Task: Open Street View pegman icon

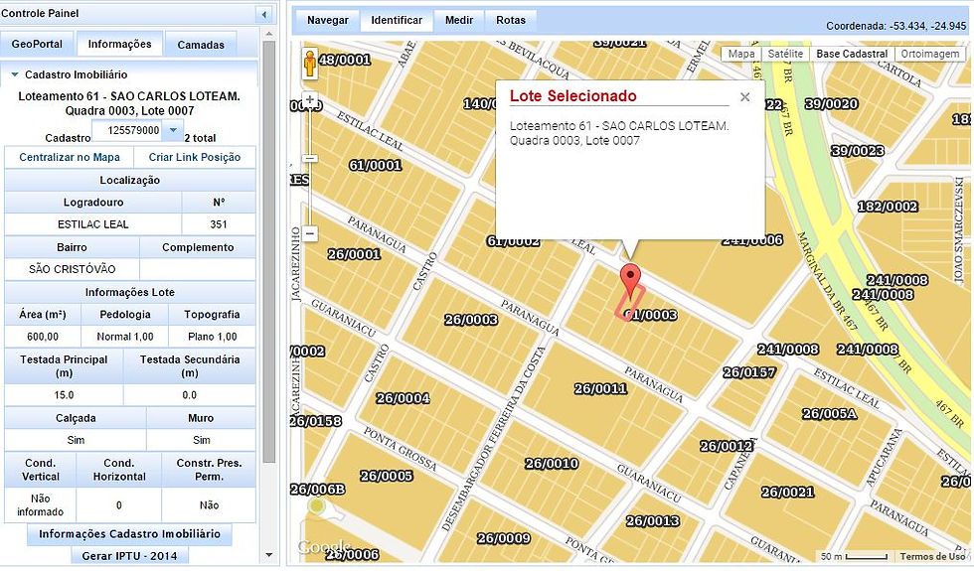Action: click(x=309, y=64)
